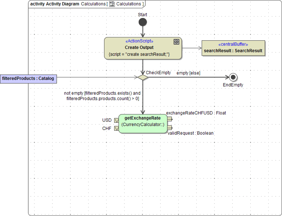Select the CHF input pin
The height and width of the screenshot is (216, 282).
click(116, 128)
